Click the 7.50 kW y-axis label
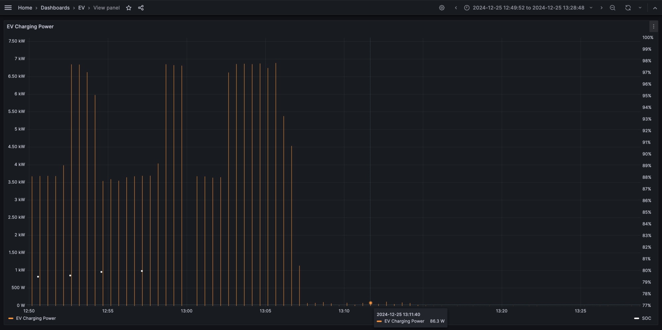This screenshot has height=330, width=662. (x=17, y=41)
